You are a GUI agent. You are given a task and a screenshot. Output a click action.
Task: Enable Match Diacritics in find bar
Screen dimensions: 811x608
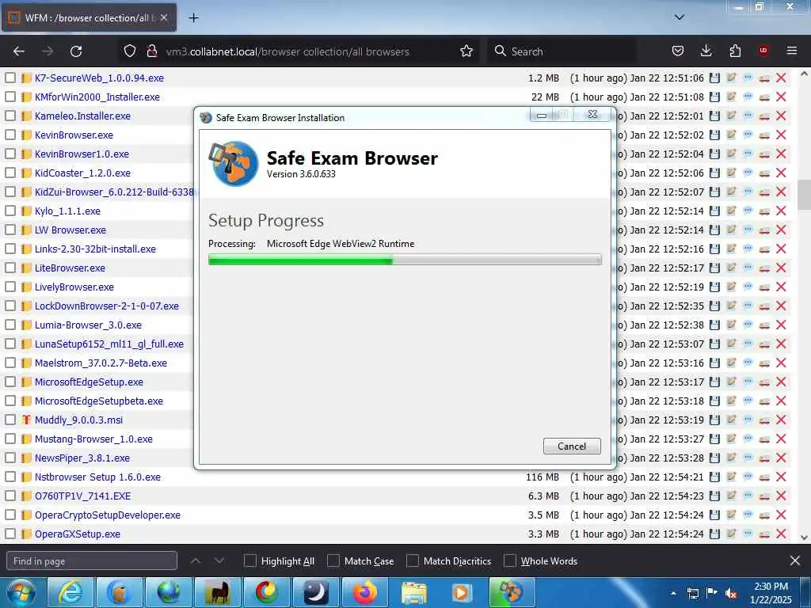pyautogui.click(x=413, y=561)
